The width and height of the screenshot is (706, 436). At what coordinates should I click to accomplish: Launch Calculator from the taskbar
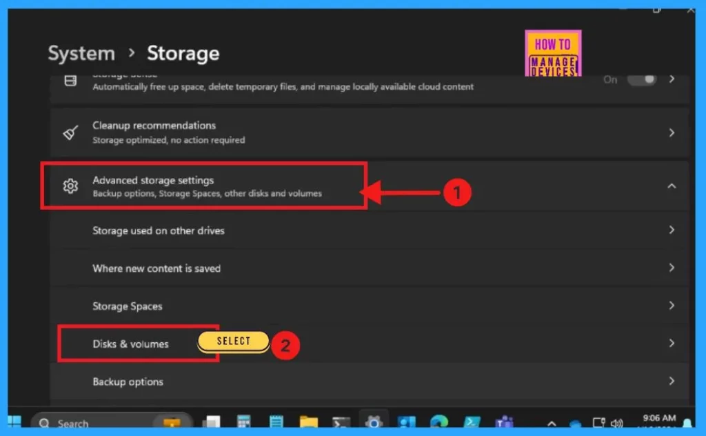[243, 422]
